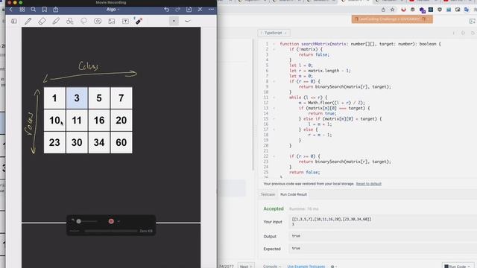This screenshot has height=268, width=477.
Task: Click the browser share icon in address bar
Action: click(383, 10)
